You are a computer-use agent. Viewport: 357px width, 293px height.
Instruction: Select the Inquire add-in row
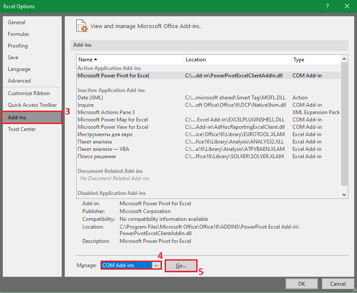[x=85, y=105]
